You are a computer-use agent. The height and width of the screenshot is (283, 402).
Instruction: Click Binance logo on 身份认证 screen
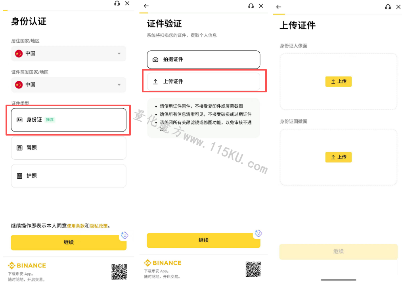(x=27, y=266)
